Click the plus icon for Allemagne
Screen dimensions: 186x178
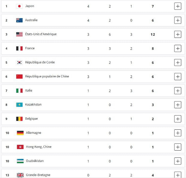pos(178,133)
